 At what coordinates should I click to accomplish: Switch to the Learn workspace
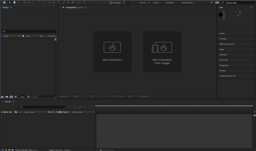click(x=156, y=3)
